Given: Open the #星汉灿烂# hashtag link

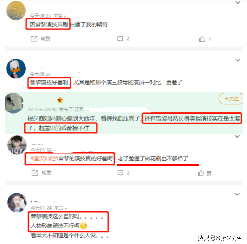Looking at the screenshot, I should pos(44,159).
